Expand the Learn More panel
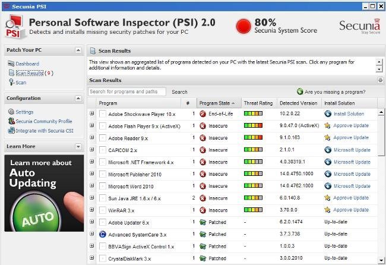Viewport: 386px width, 265px height. coord(78,147)
